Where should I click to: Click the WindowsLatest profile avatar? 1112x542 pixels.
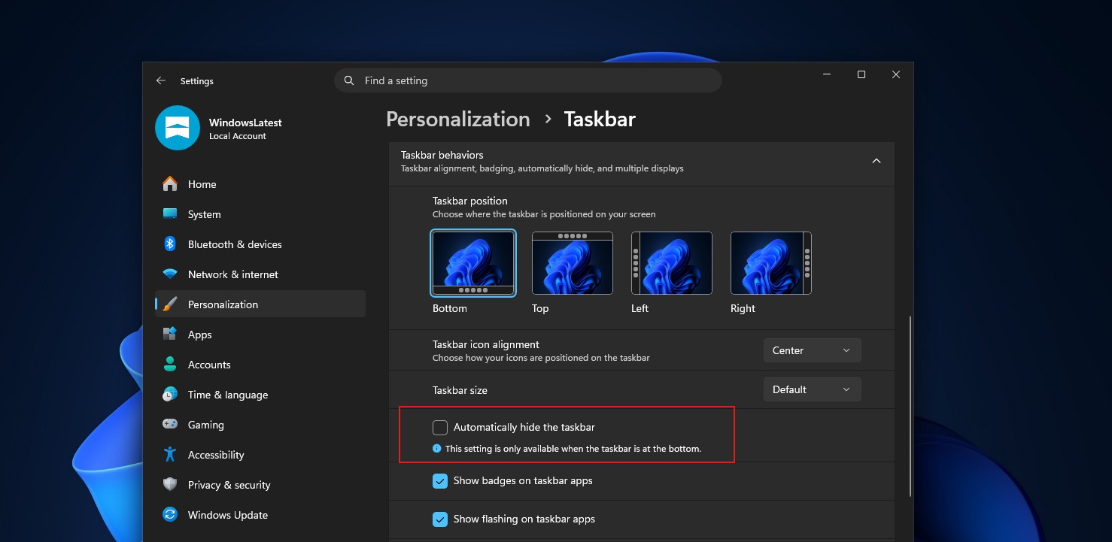click(x=177, y=128)
